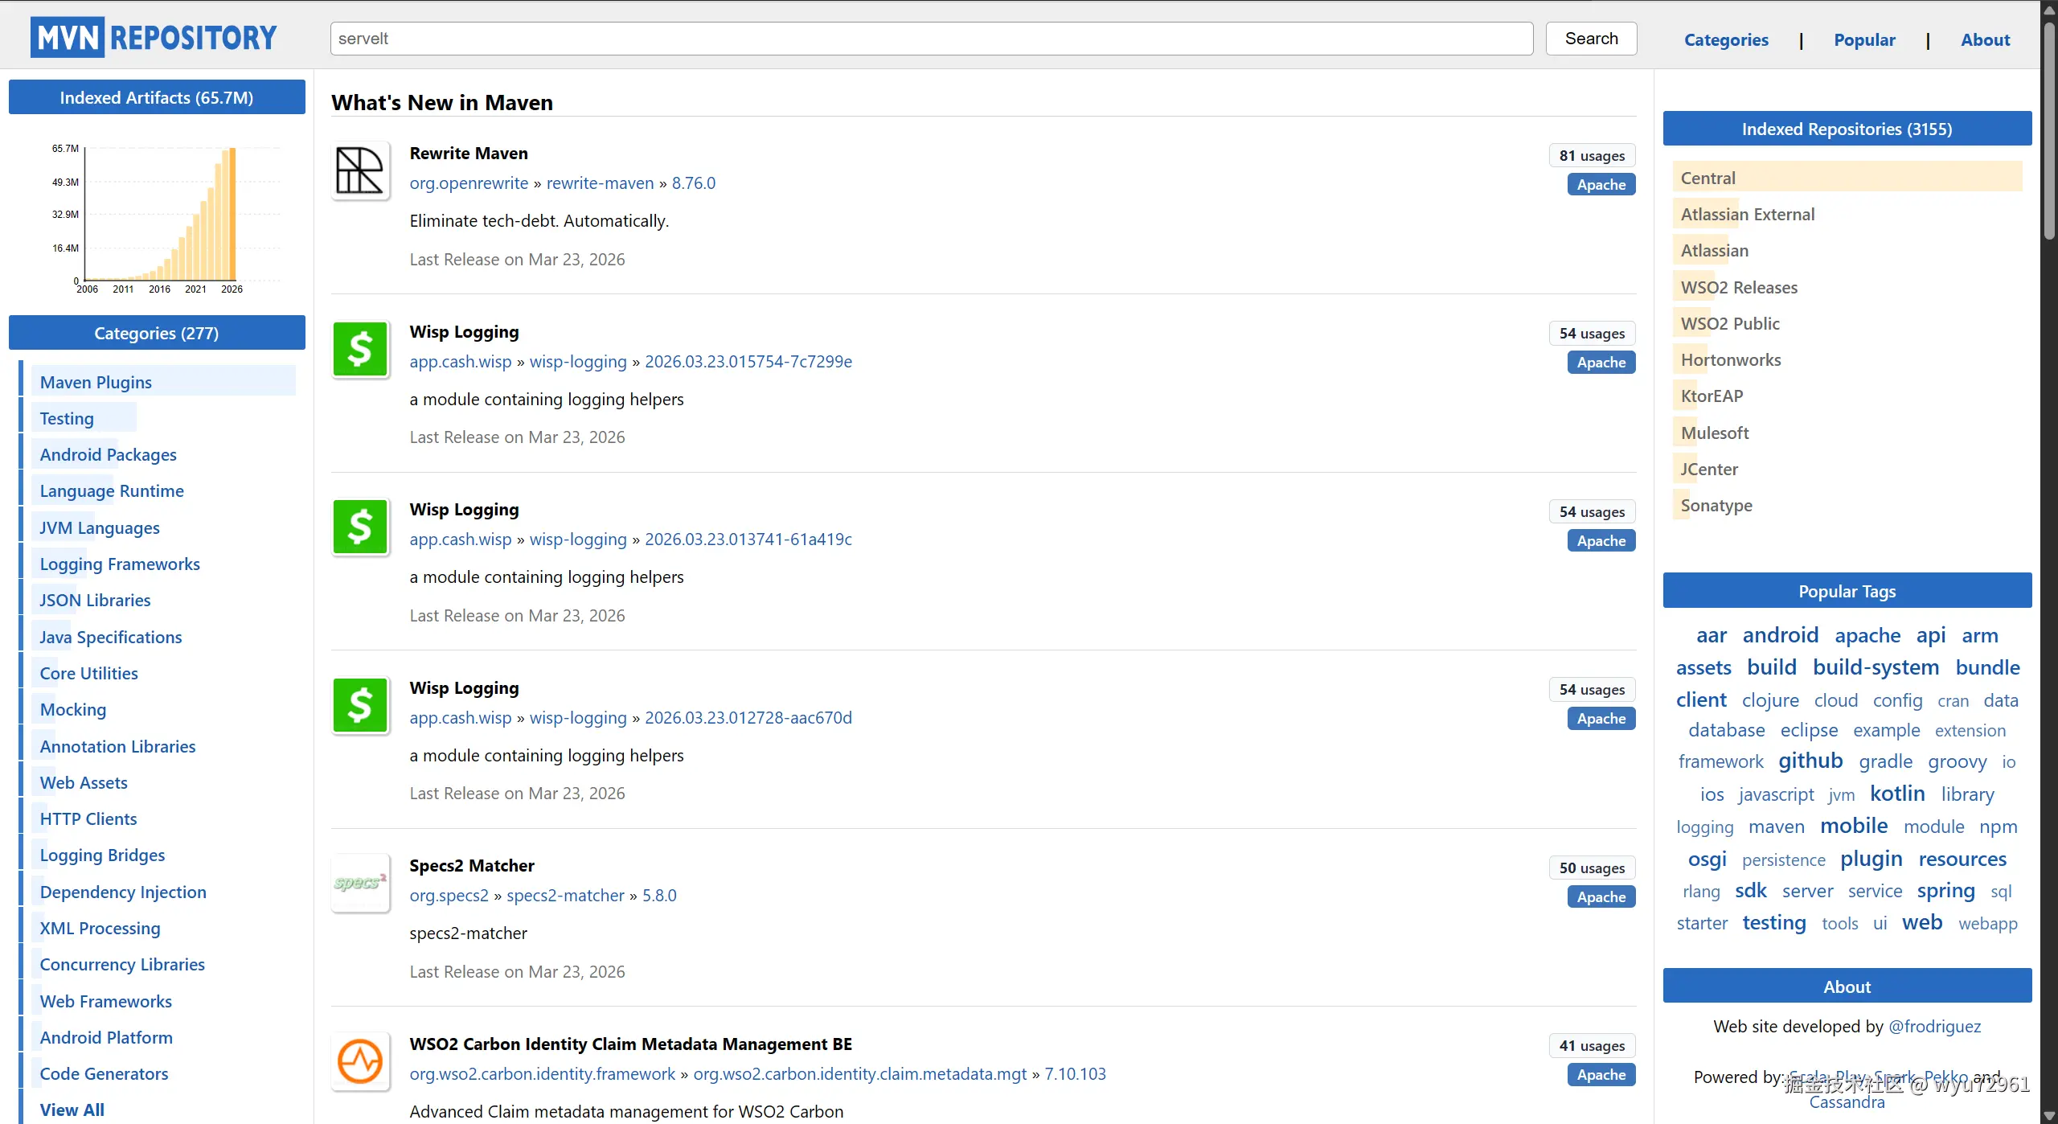This screenshot has height=1124, width=2058.
Task: Click the kotlin popular tag
Action: click(x=1897, y=794)
